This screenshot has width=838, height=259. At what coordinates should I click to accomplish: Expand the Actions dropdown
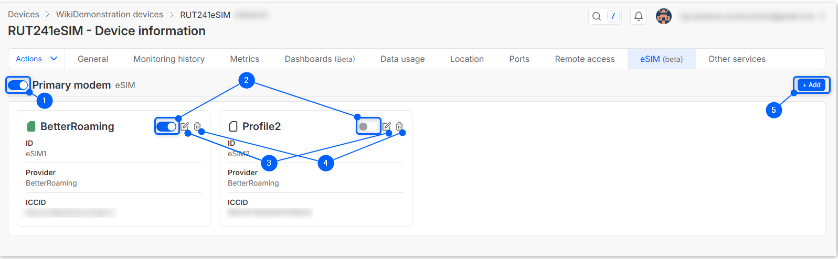click(36, 59)
